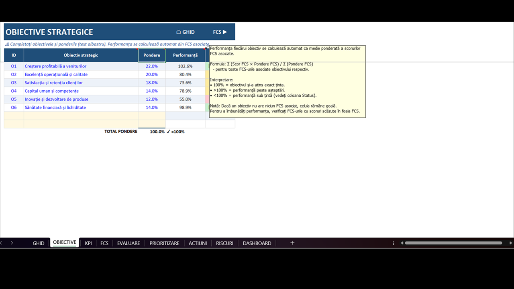
Task: Click the instruction note starting 'Completați obiectivele'
Action: click(108, 44)
